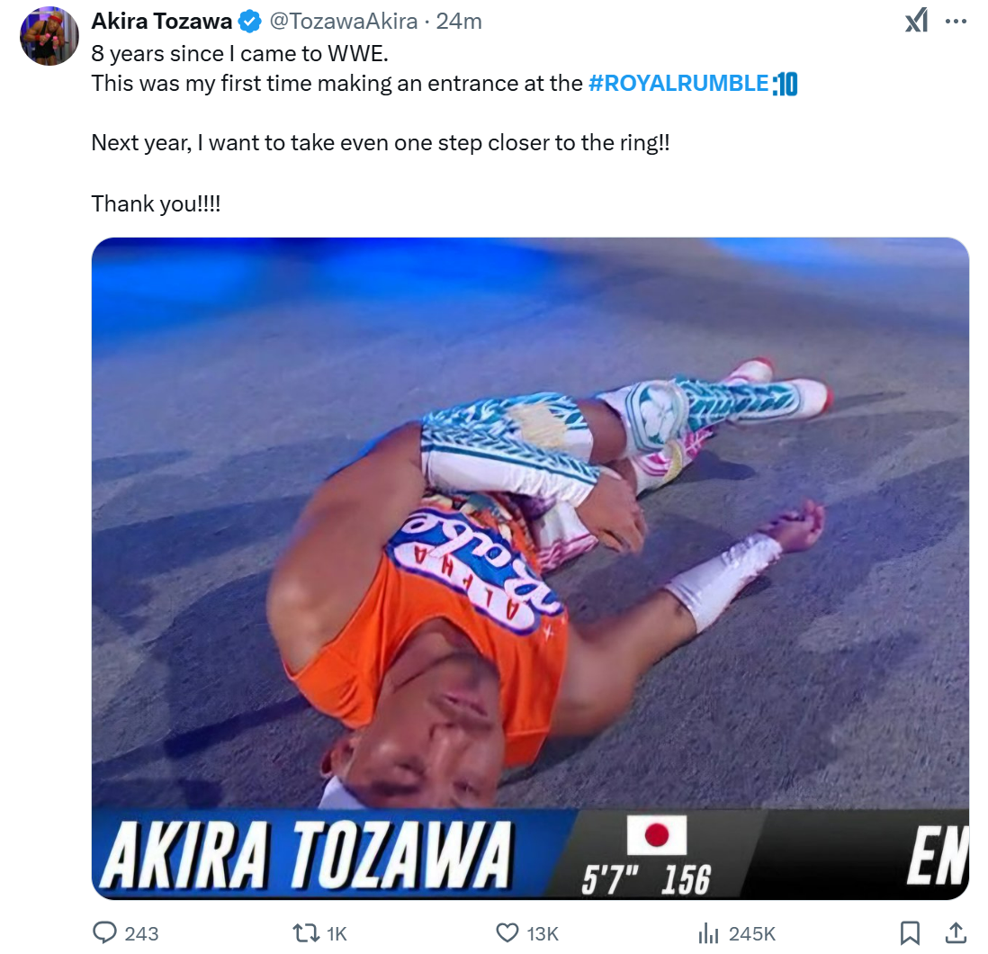
Task: Open view analytics bar chart icon
Action: [708, 932]
